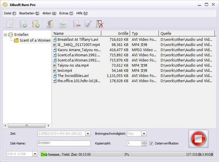Click the ISO image toolbar icon

point(50,24)
